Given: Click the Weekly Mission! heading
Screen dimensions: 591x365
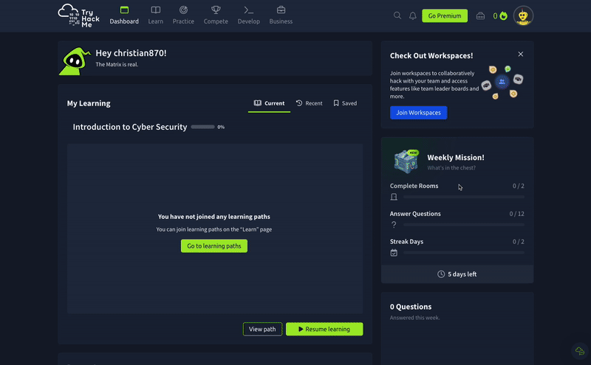Looking at the screenshot, I should click(456, 157).
